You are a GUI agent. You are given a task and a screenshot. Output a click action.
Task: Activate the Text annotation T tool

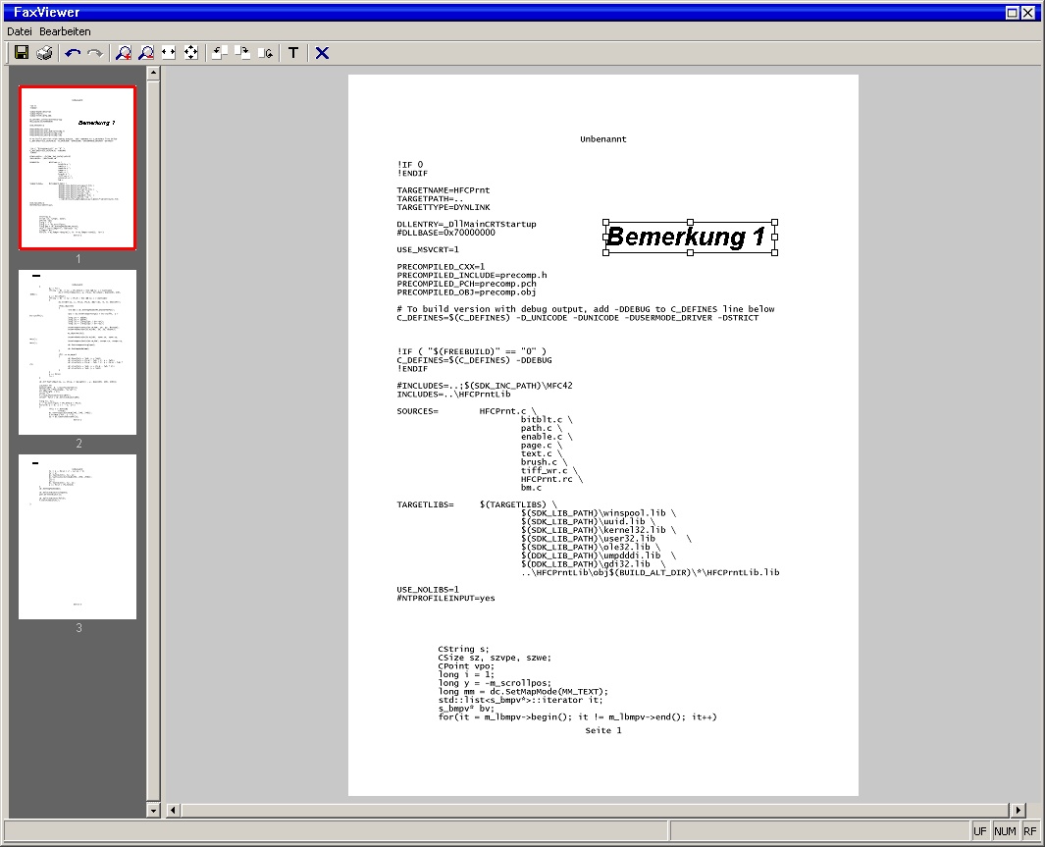coord(293,53)
